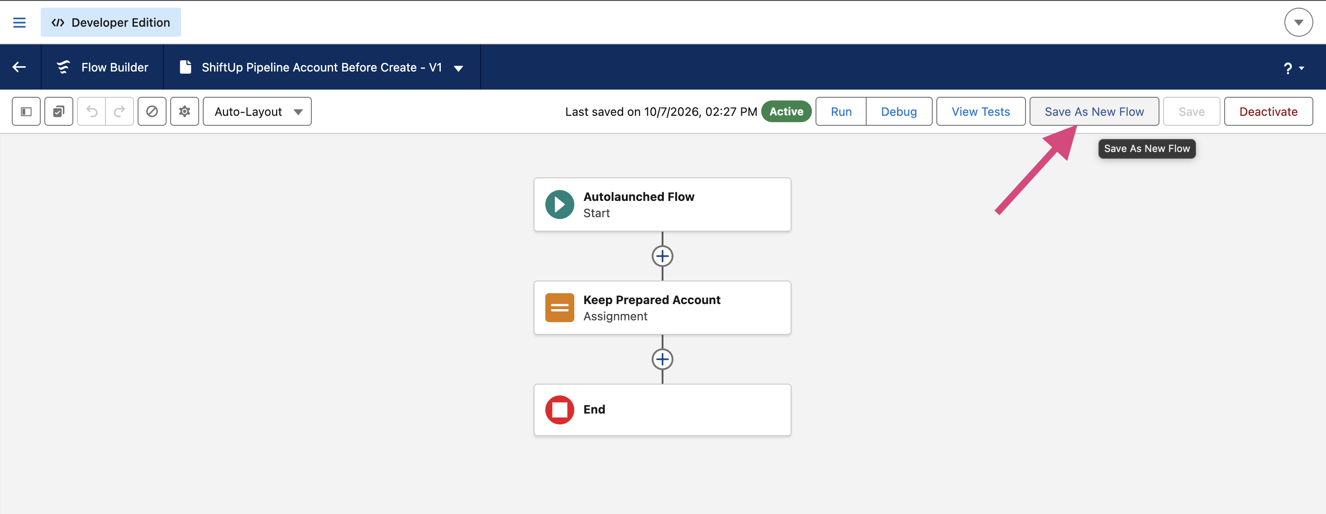Open the help question mark menu
Image resolution: width=1326 pixels, height=514 pixels.
point(1293,68)
